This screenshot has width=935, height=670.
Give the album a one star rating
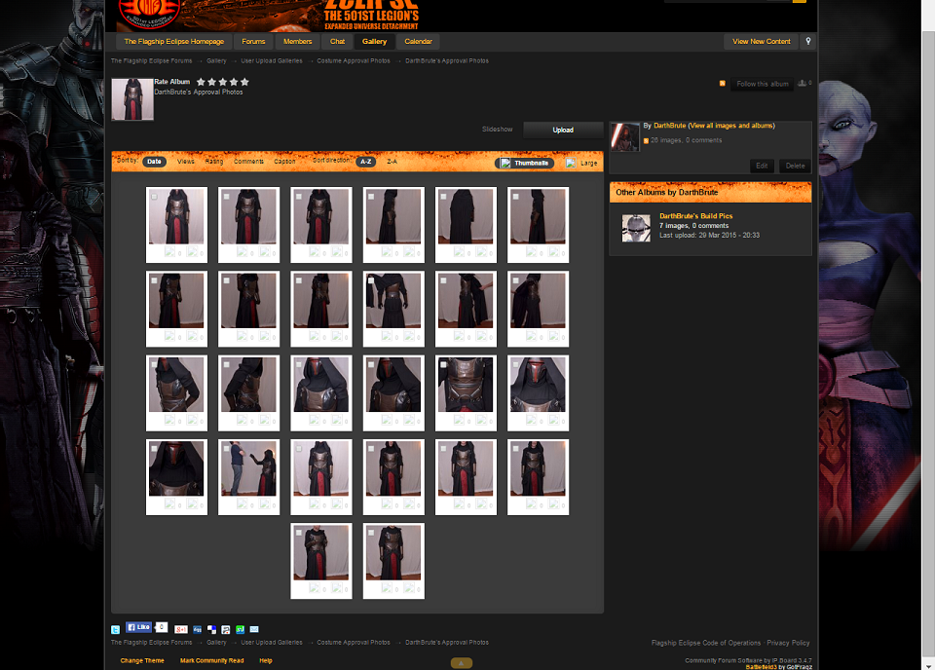(x=201, y=82)
